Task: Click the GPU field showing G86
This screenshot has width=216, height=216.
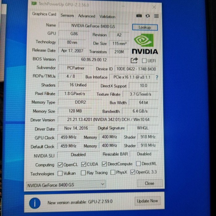Action: pyautogui.click(x=74, y=34)
